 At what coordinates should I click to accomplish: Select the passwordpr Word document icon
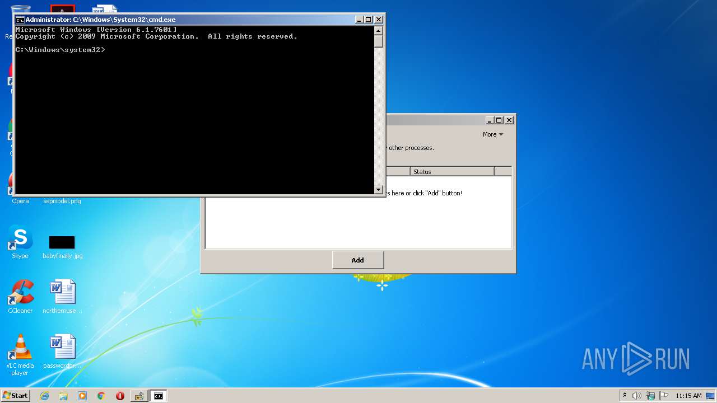62,352
